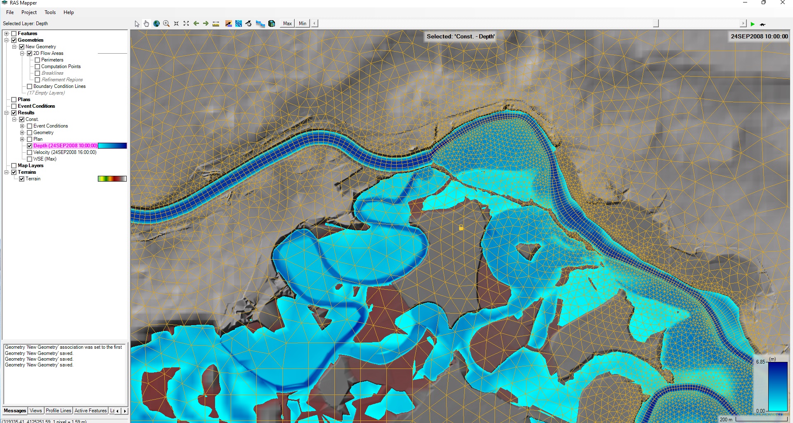Image resolution: width=793 pixels, height=423 pixels.
Task: Select the yellow ruler measure tool
Action: tap(216, 24)
